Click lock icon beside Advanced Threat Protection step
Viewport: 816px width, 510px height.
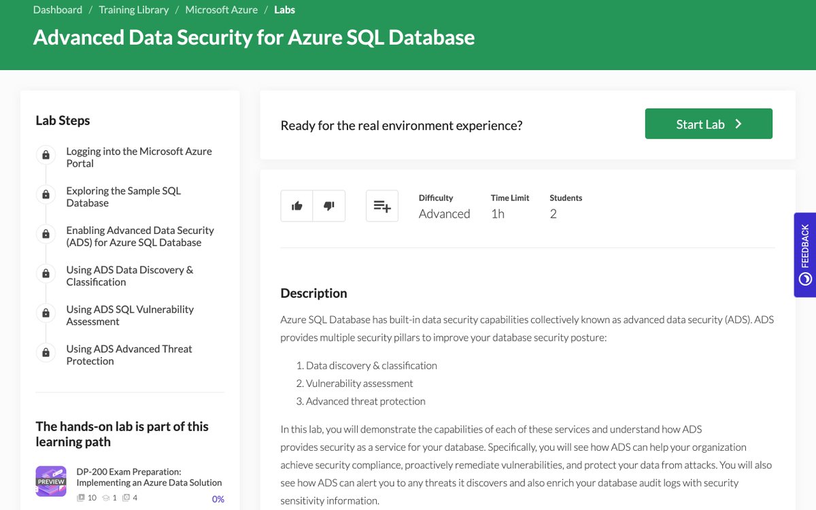coord(46,352)
